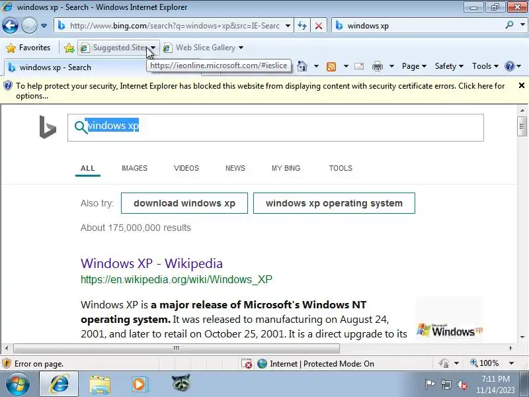The image size is (529, 397).
Task: Click the vertical scrollbar down arrow
Action: click(x=522, y=337)
